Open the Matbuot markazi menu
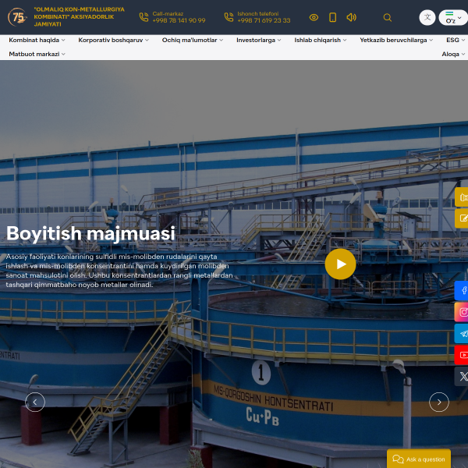The height and width of the screenshot is (468, 468). [x=37, y=54]
